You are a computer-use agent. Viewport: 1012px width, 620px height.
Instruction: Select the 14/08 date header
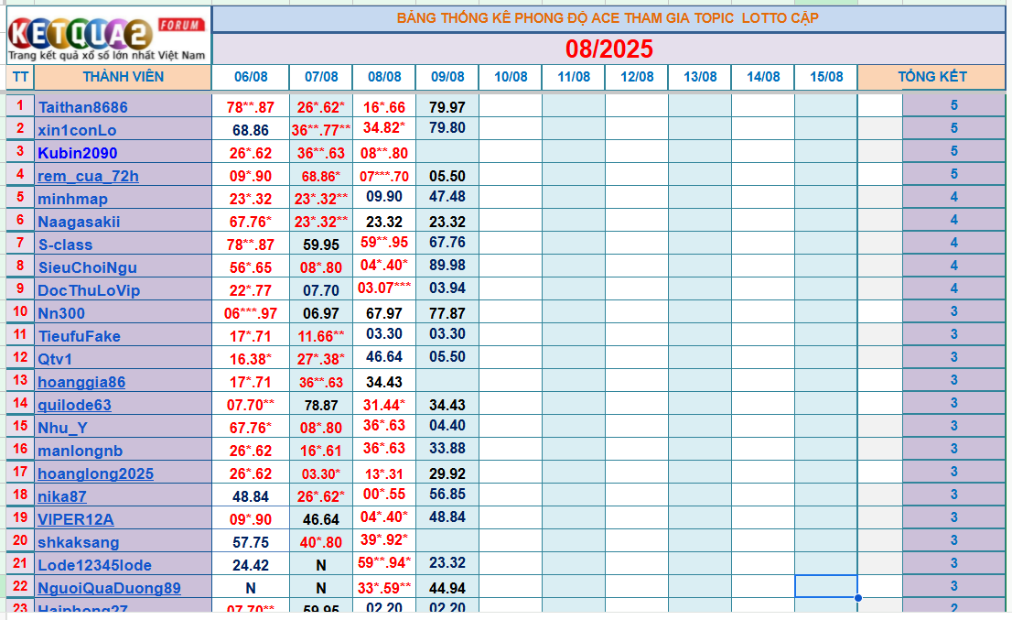coord(763,77)
